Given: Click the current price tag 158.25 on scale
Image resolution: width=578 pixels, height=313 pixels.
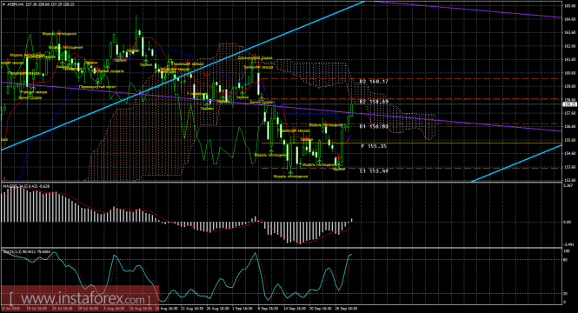Looking at the screenshot, I should pos(569,104).
